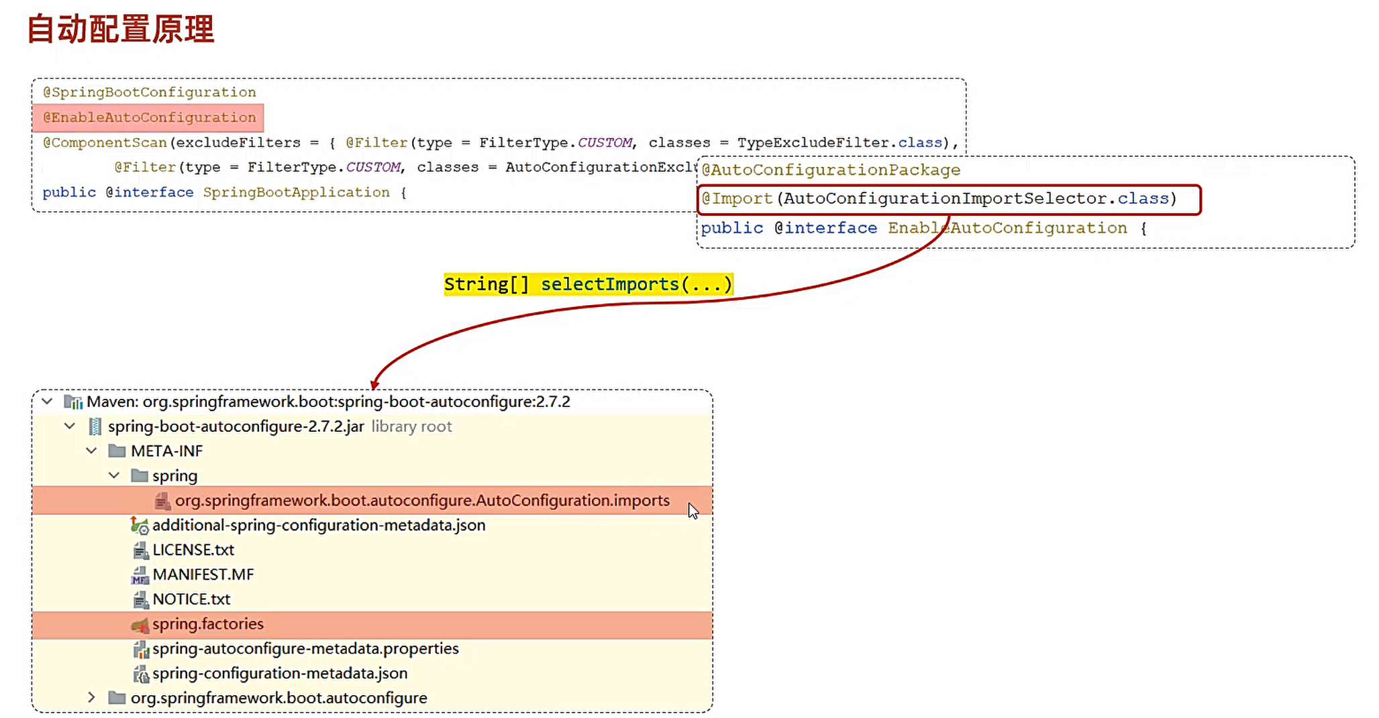This screenshot has width=1379, height=718.
Task: Click the AutoConfiguration.imports file icon
Action: (162, 501)
